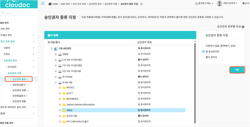The width and height of the screenshot is (250, 127).
Task: Select the 폴더 관리자 radio option
Action: click(x=204, y=57)
